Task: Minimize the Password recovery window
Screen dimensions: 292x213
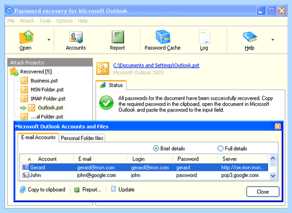Action: [x=261, y=10]
